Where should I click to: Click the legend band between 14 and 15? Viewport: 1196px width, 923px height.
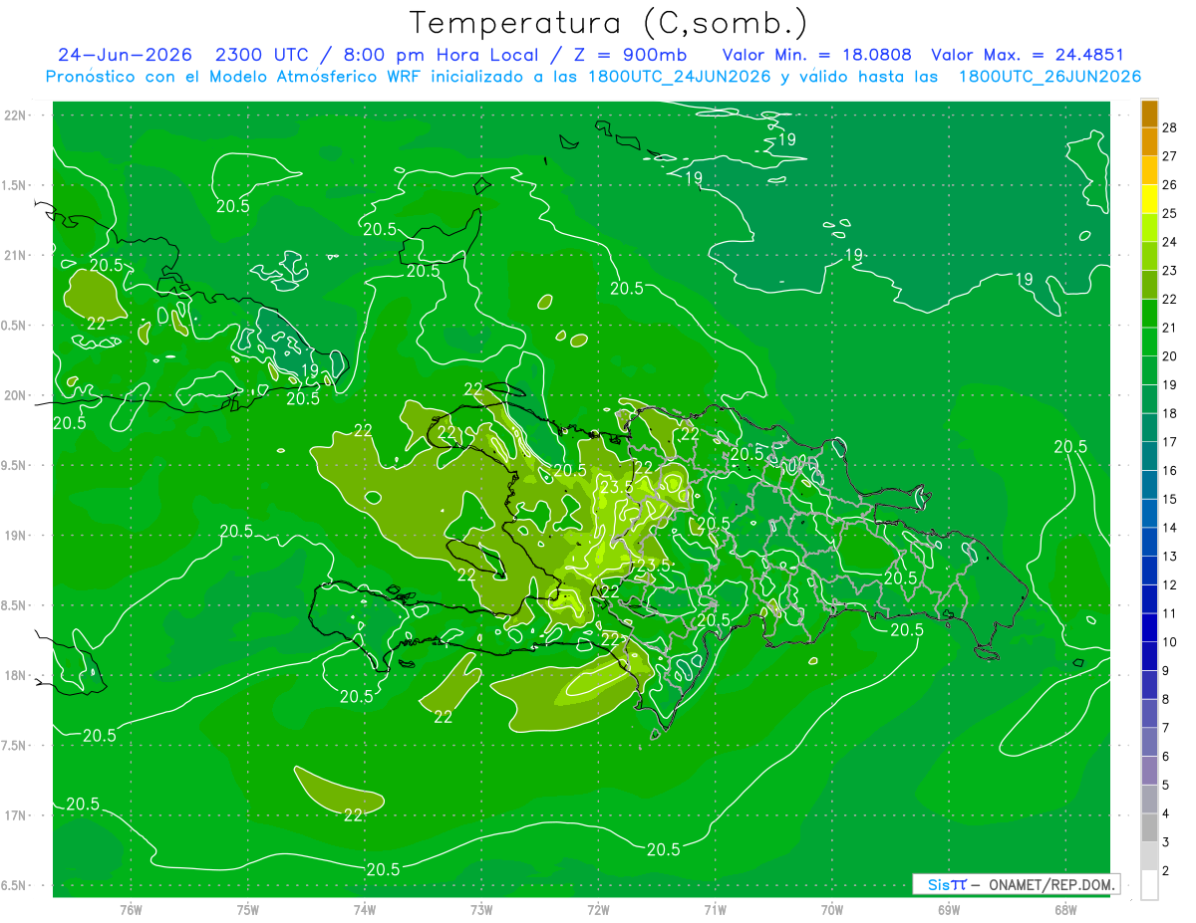coord(1149,514)
